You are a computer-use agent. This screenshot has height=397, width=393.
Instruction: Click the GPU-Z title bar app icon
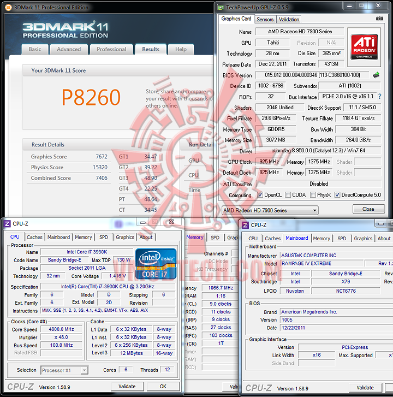tap(221, 8)
